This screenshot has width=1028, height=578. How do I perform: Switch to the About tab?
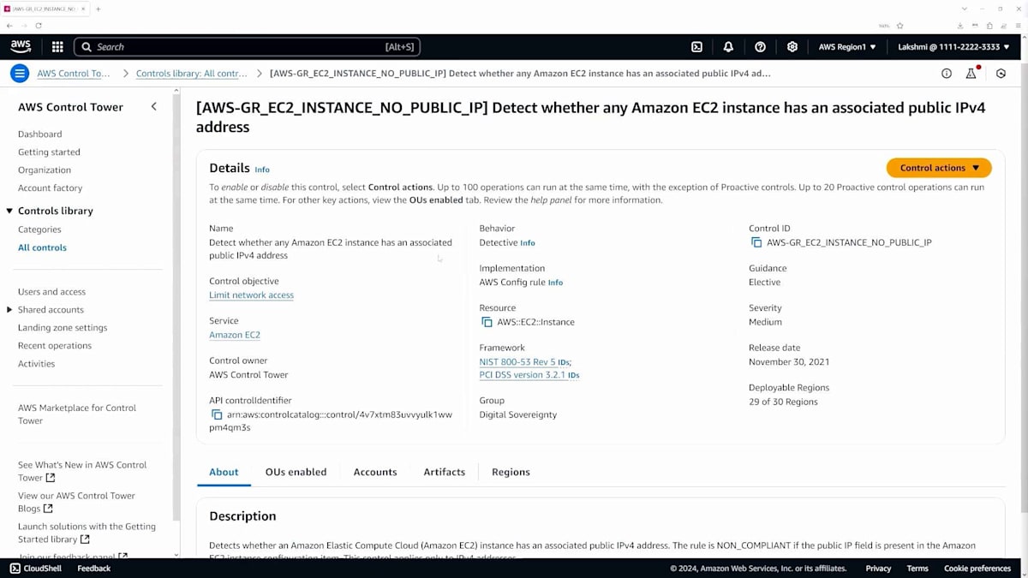click(224, 472)
